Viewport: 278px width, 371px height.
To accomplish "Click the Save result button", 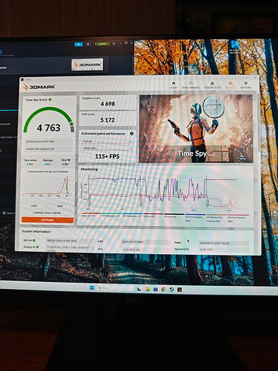I will point(61,206).
